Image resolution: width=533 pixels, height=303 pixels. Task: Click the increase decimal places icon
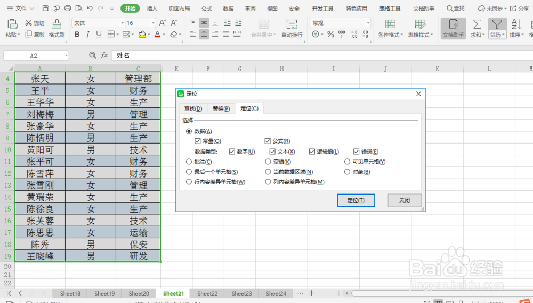point(354,34)
